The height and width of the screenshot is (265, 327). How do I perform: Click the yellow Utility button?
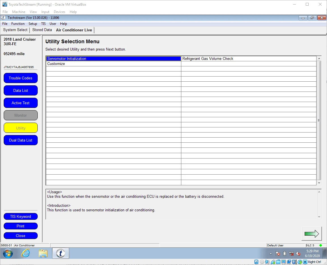click(20, 128)
